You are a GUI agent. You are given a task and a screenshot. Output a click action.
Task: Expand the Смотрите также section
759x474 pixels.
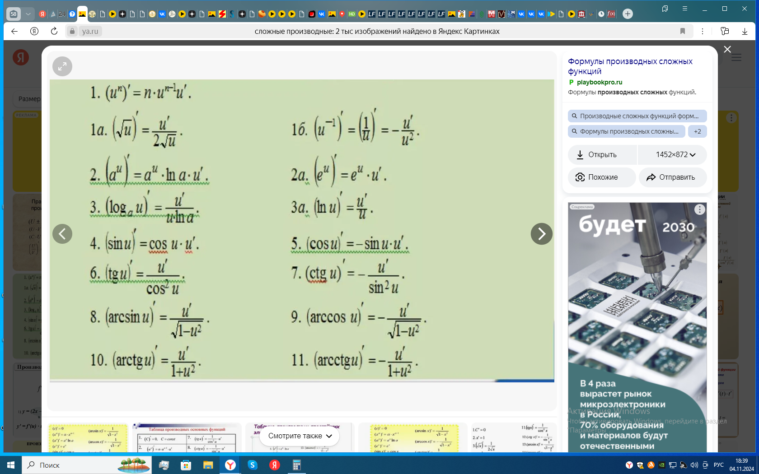(x=300, y=436)
